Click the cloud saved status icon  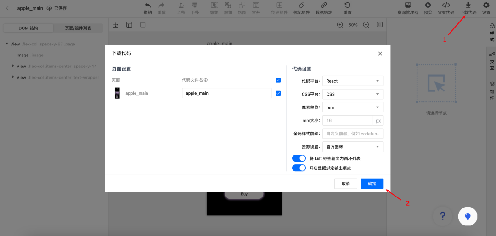point(49,8)
